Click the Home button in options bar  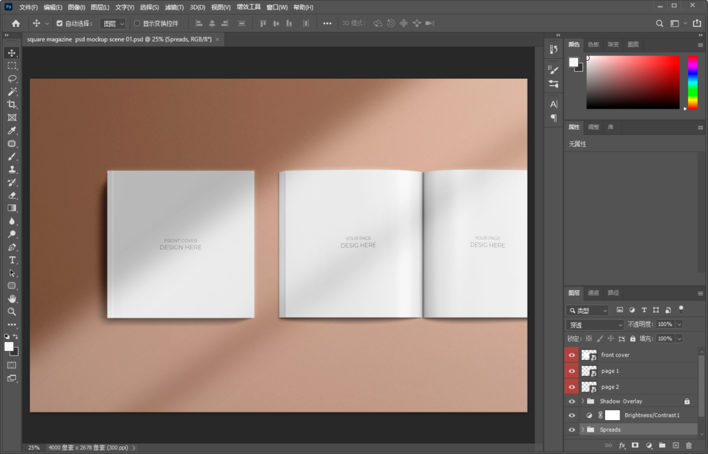pos(16,24)
